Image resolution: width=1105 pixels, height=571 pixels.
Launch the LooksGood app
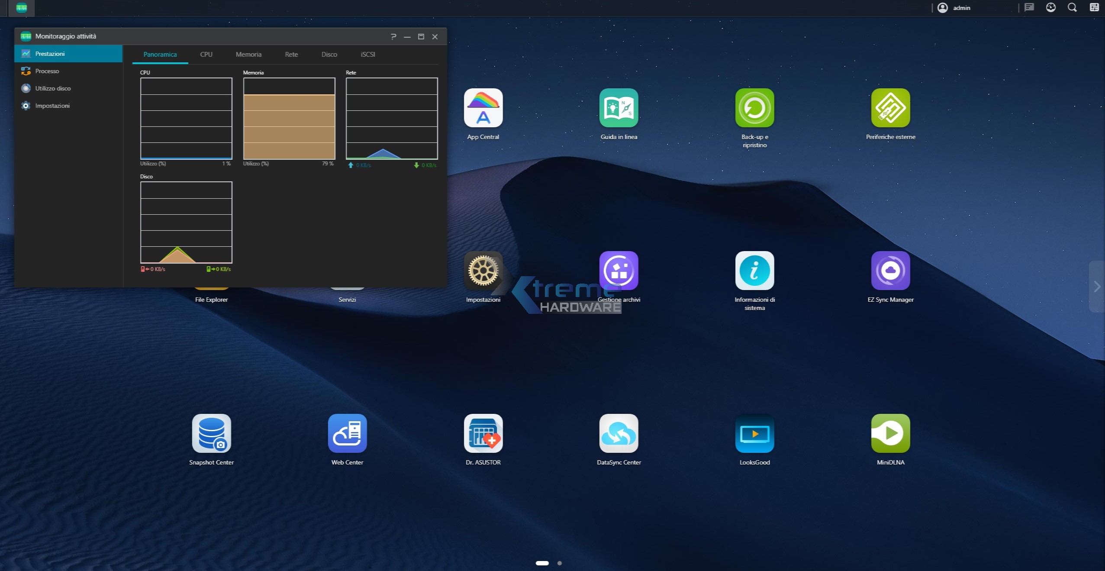(754, 434)
